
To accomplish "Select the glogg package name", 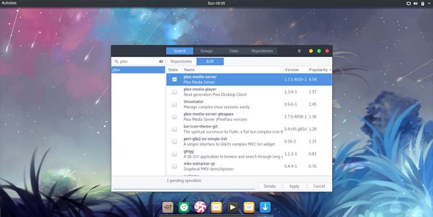I will pos(188,151).
